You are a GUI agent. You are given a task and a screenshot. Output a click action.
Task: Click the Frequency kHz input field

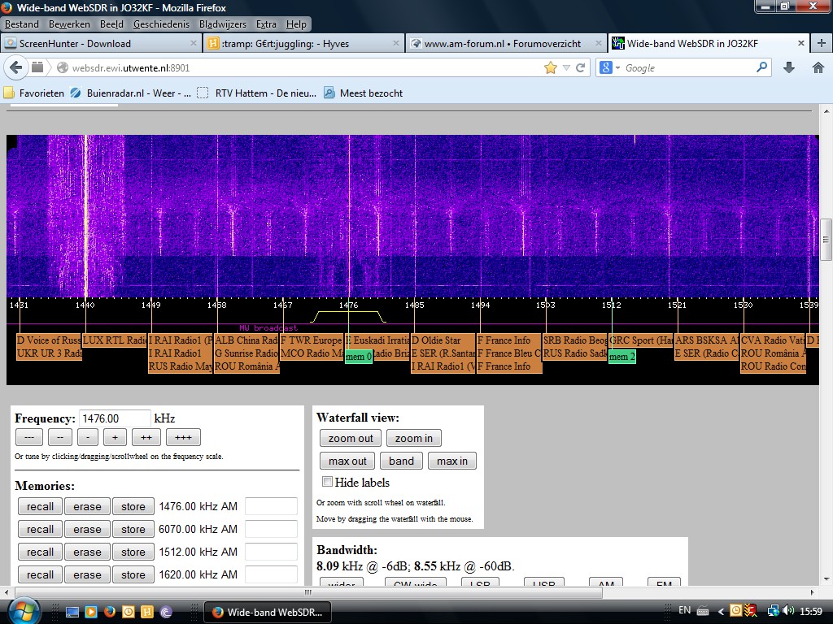click(115, 418)
